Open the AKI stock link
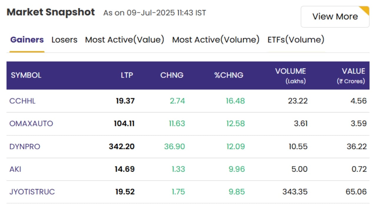The image size is (377, 212). [x=15, y=169]
